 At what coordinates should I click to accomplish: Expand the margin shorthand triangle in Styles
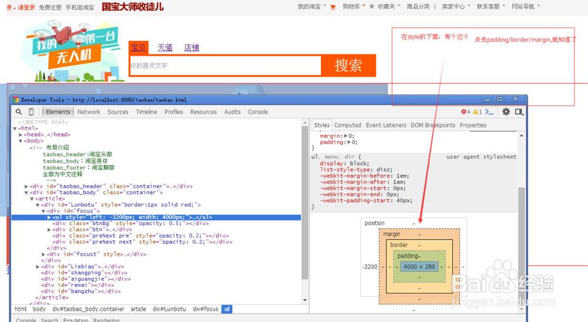click(x=346, y=135)
